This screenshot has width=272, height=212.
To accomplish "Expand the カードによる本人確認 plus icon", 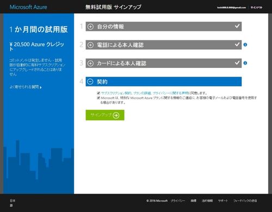I will (90, 64).
